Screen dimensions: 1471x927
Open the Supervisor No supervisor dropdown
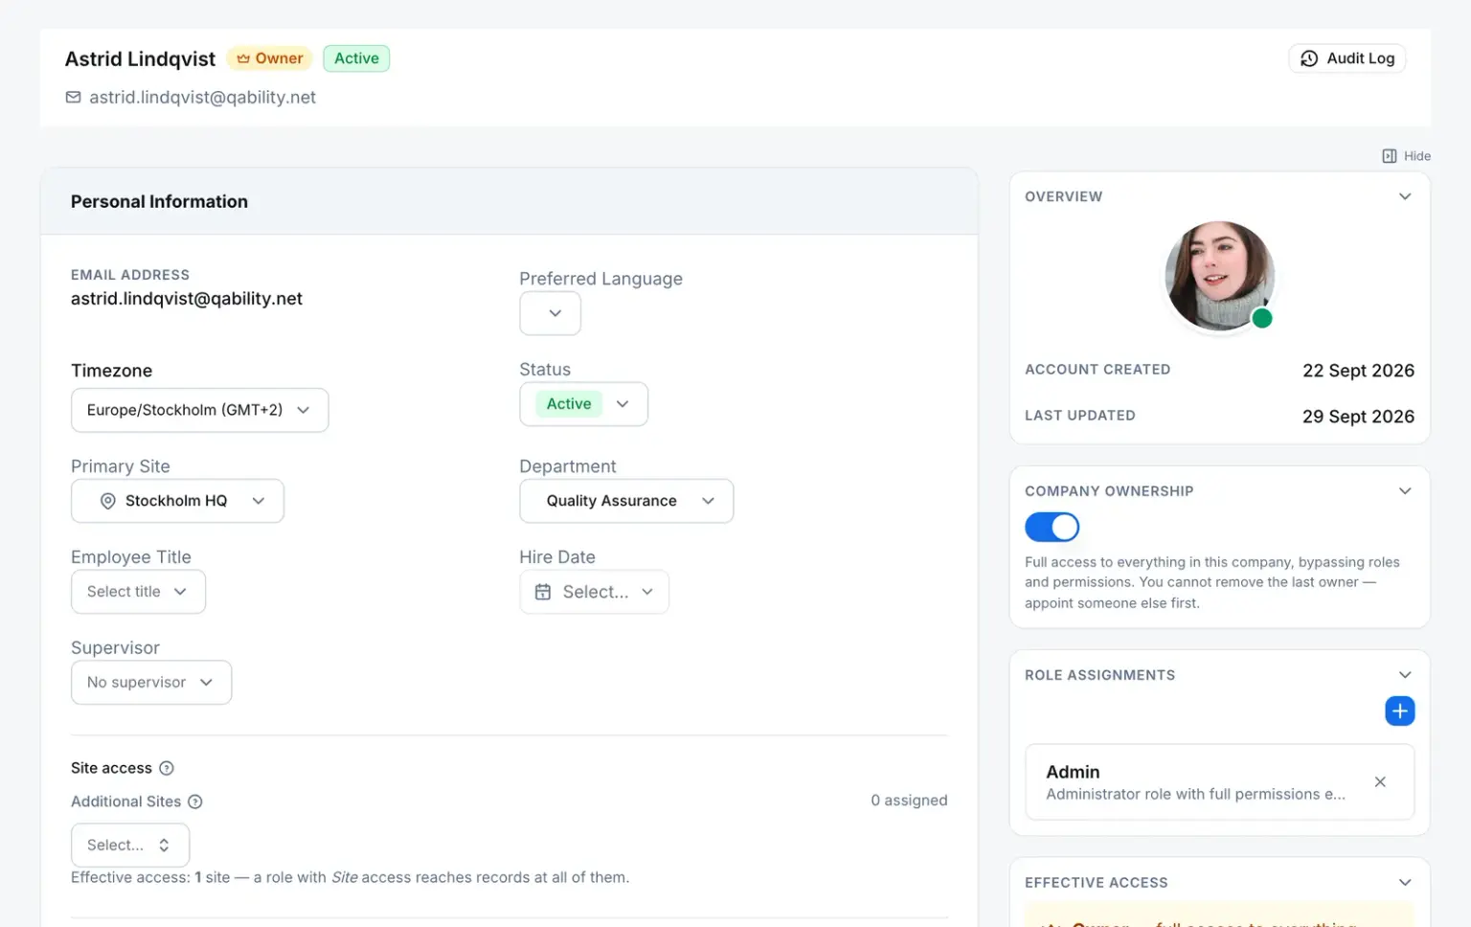151,682
